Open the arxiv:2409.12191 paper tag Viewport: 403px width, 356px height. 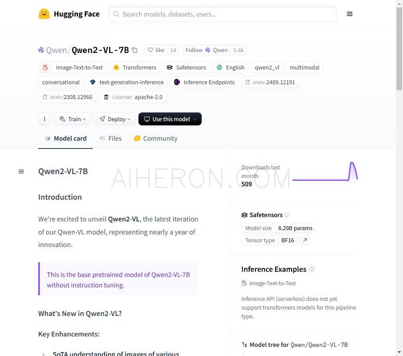tap(270, 82)
